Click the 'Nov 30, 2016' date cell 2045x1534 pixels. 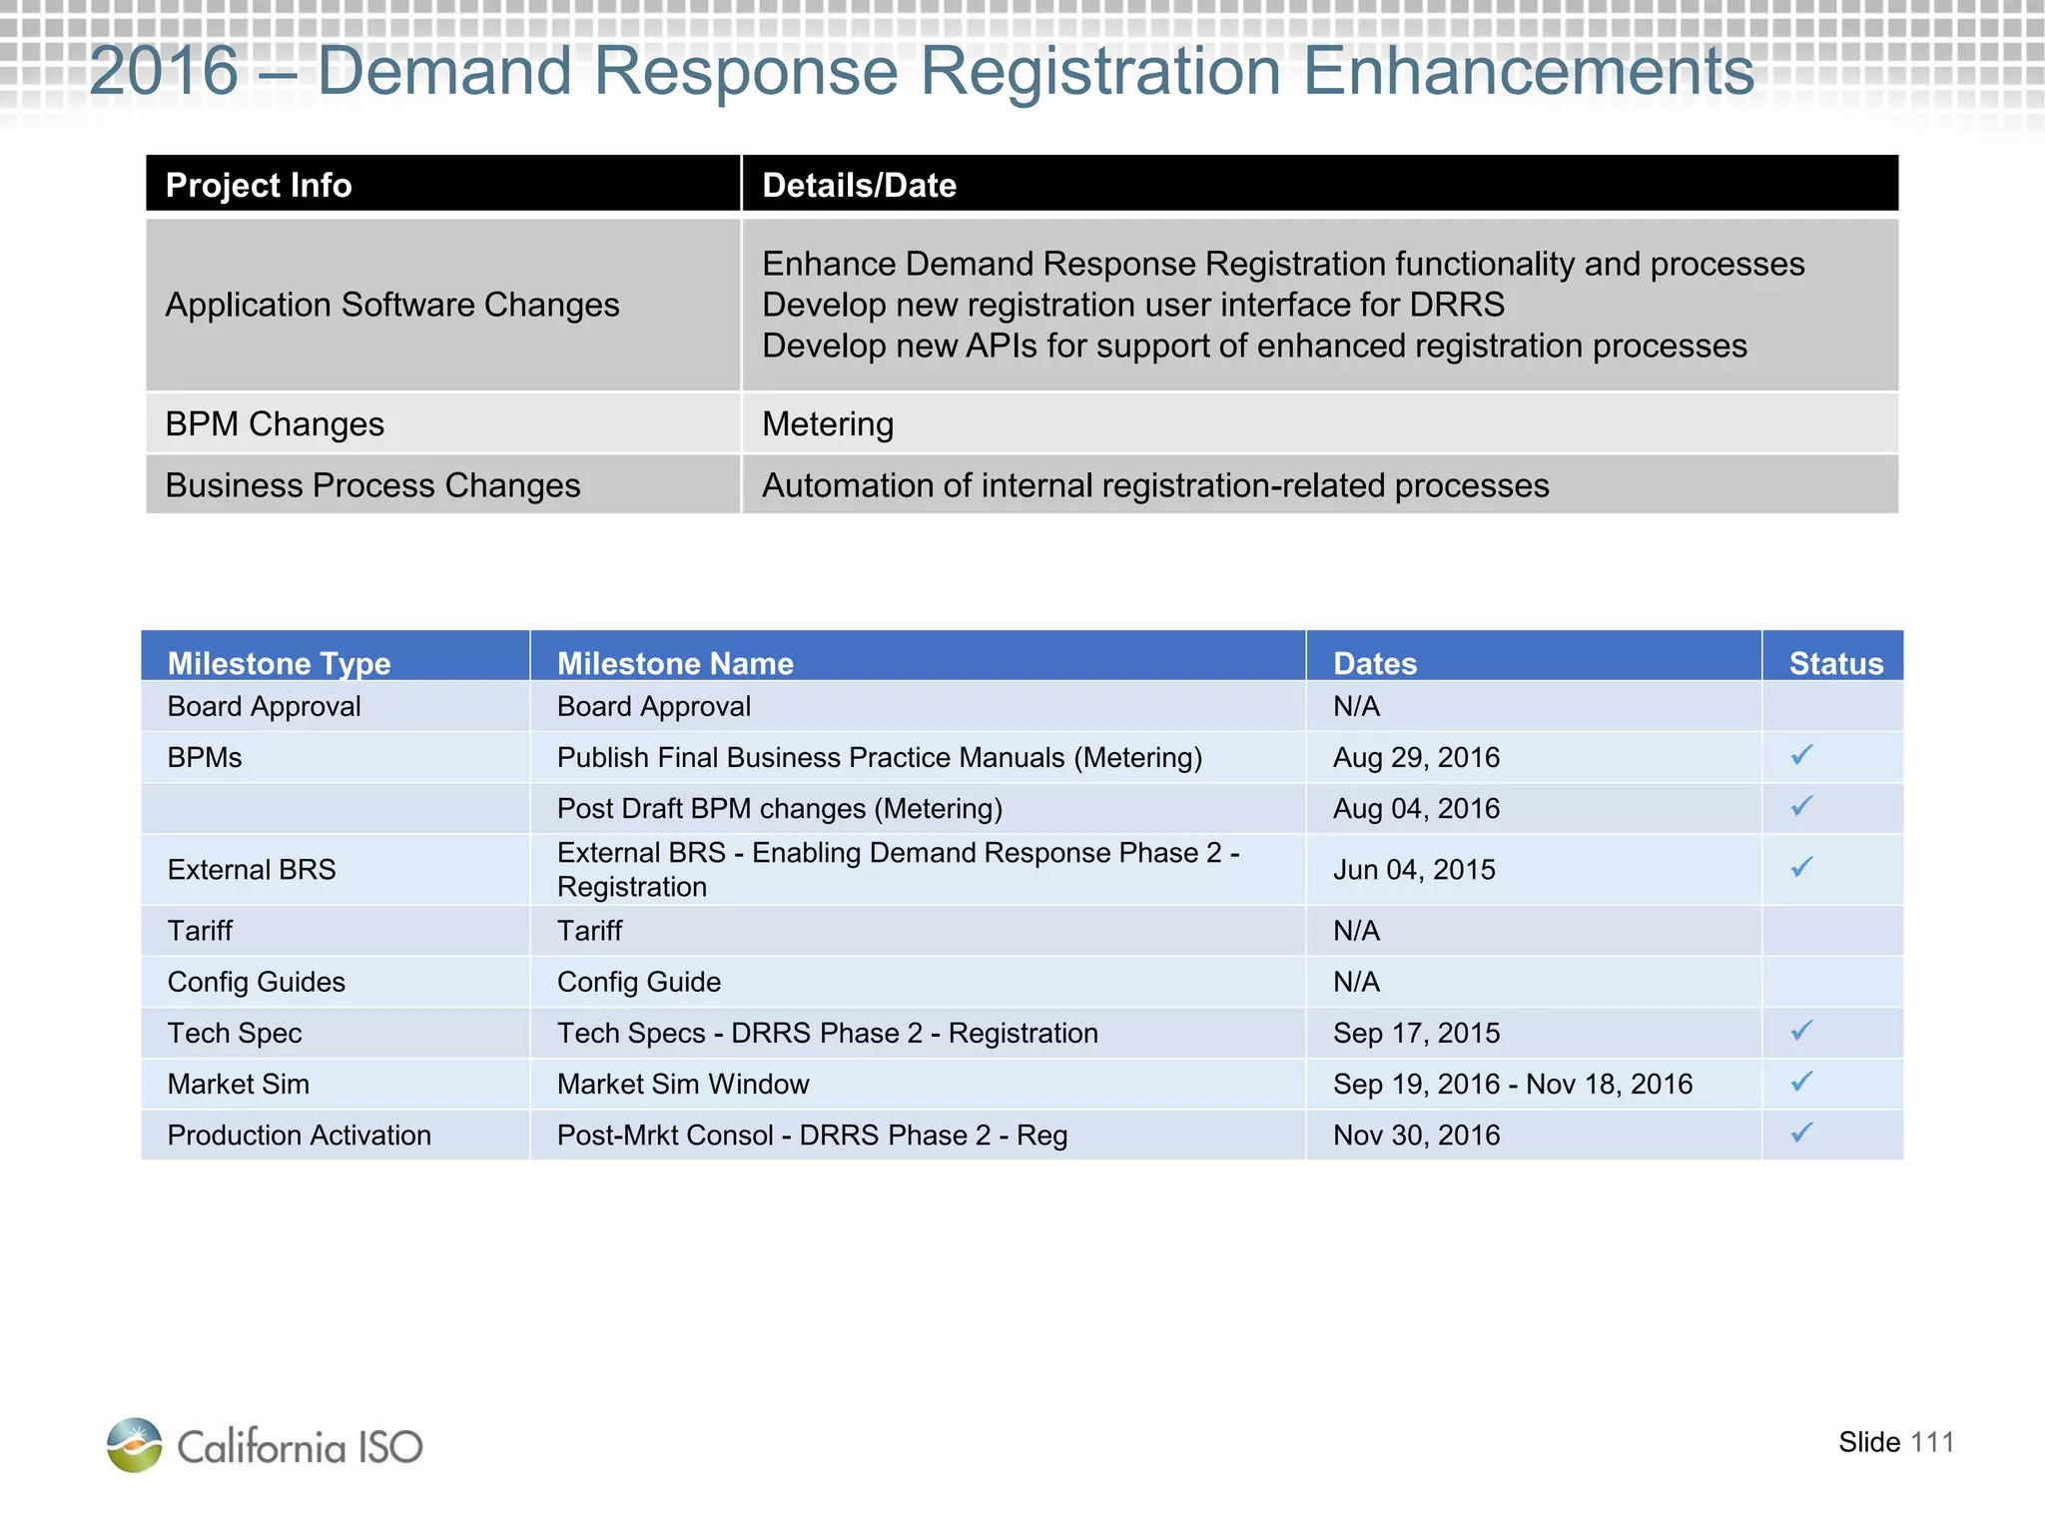(x=1534, y=1135)
